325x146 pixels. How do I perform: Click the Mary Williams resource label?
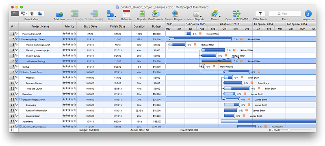[x=226, y=67]
